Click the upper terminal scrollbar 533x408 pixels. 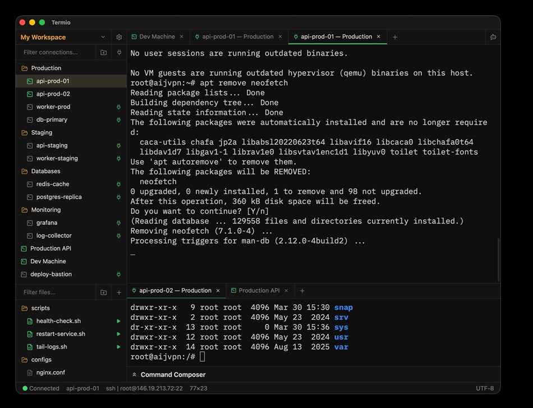pyautogui.click(x=498, y=260)
